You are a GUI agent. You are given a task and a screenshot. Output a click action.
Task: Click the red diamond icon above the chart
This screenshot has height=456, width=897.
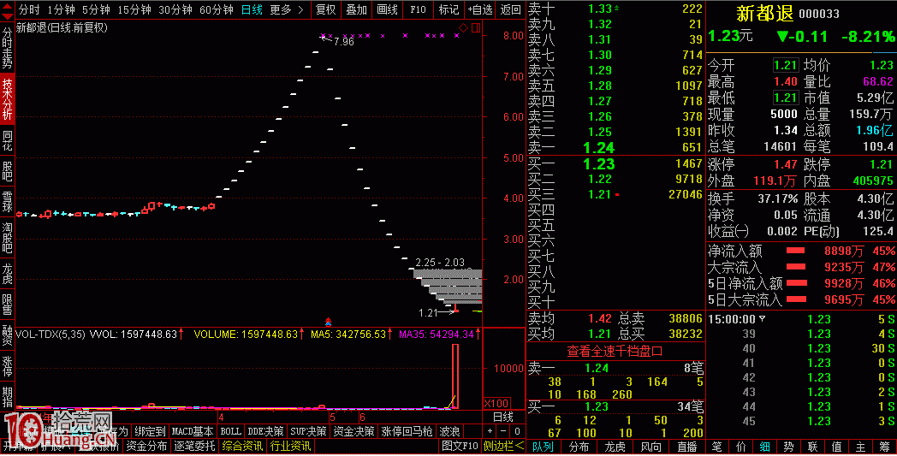pos(463,28)
